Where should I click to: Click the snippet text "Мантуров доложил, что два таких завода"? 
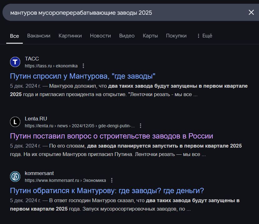point(101,86)
